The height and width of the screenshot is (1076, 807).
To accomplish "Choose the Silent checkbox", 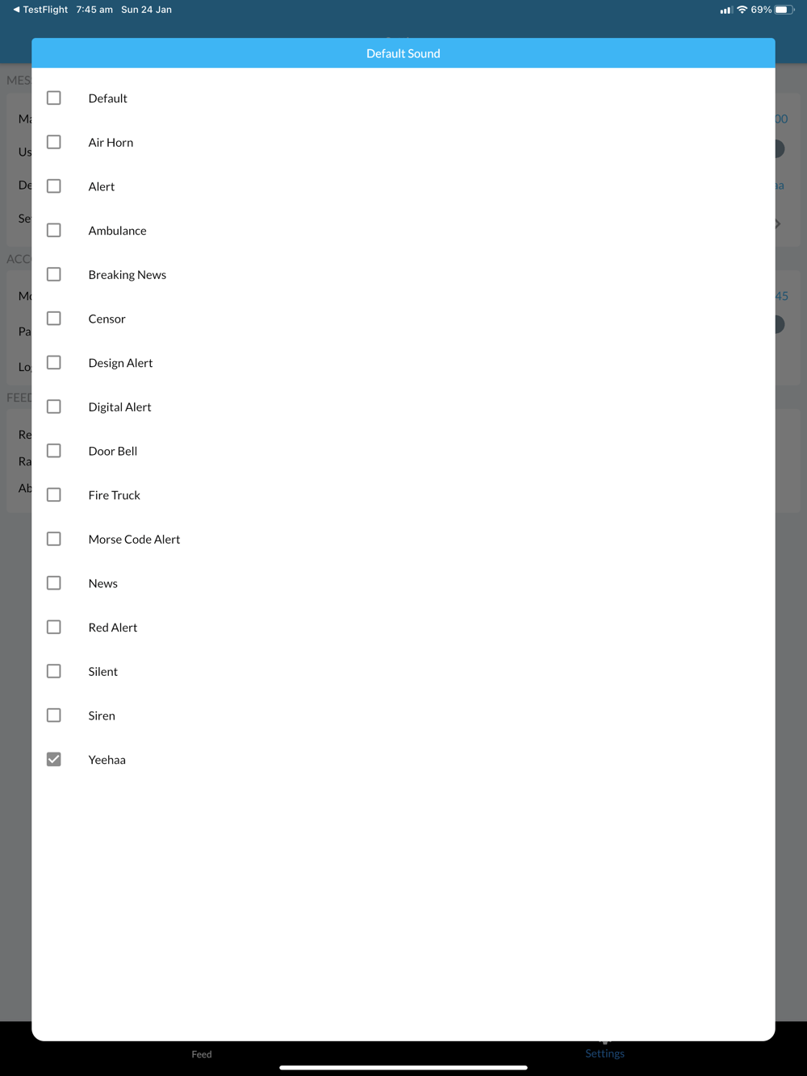I will point(54,671).
